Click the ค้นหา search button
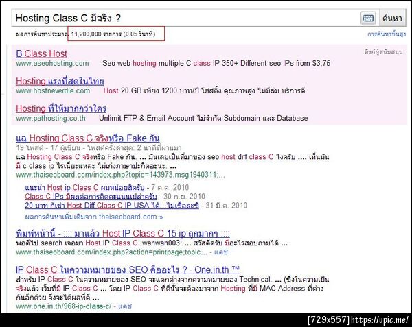 pyautogui.click(x=392, y=18)
